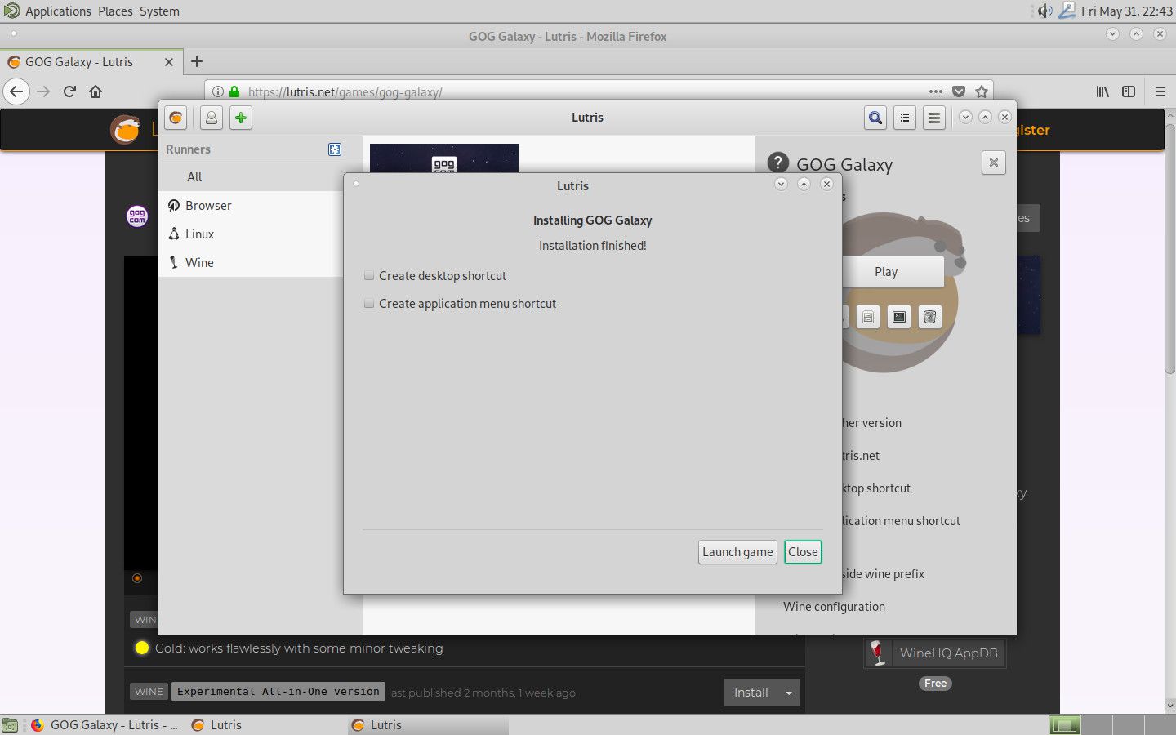Switch to first Lutris taskbar entry
Viewport: 1176px width, 735px height.
coord(266,725)
